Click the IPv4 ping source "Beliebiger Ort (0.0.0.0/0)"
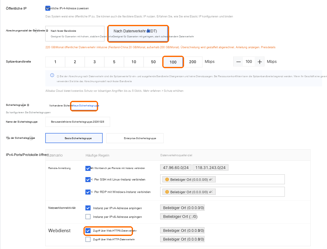 (182, 208)
